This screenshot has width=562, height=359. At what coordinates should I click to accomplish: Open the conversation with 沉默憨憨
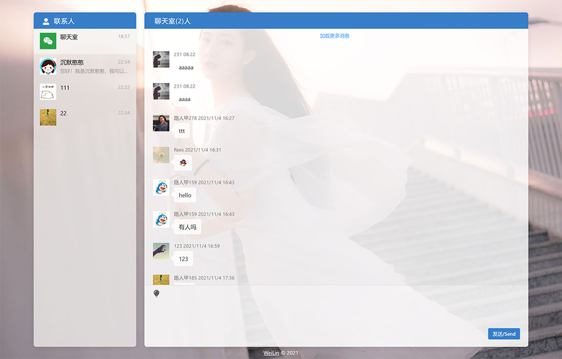tap(84, 66)
